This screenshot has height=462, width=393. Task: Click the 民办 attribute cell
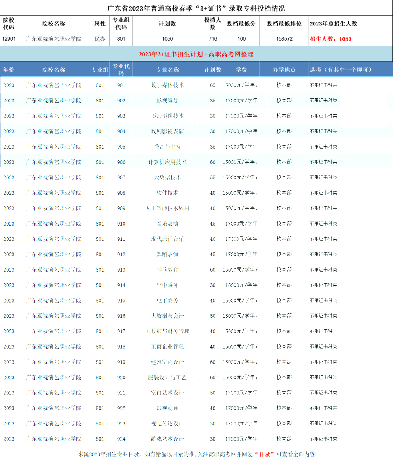click(x=100, y=39)
